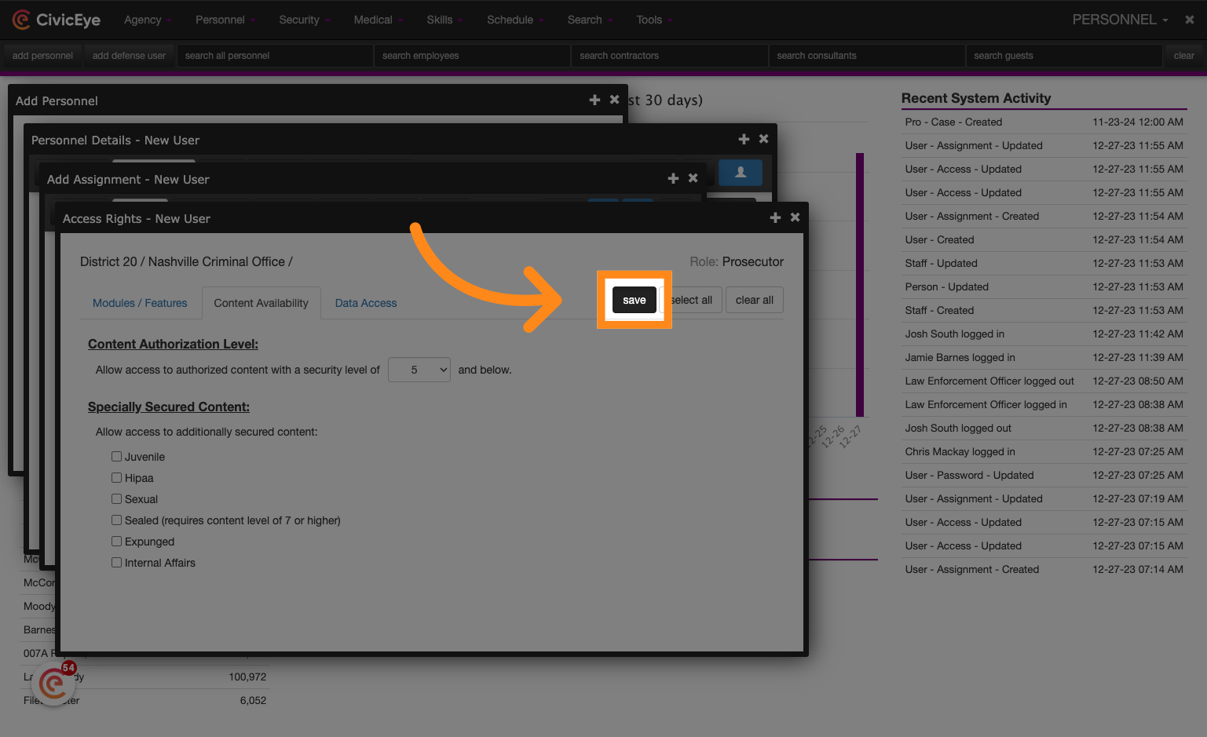The image size is (1207, 737).
Task: Focus the search guests field
Action: click(x=1063, y=56)
